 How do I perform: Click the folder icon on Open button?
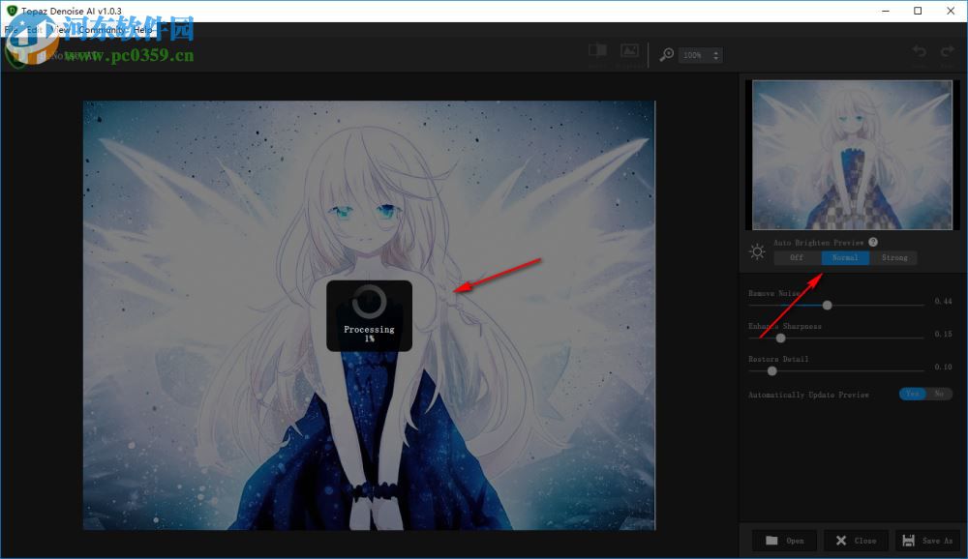770,541
